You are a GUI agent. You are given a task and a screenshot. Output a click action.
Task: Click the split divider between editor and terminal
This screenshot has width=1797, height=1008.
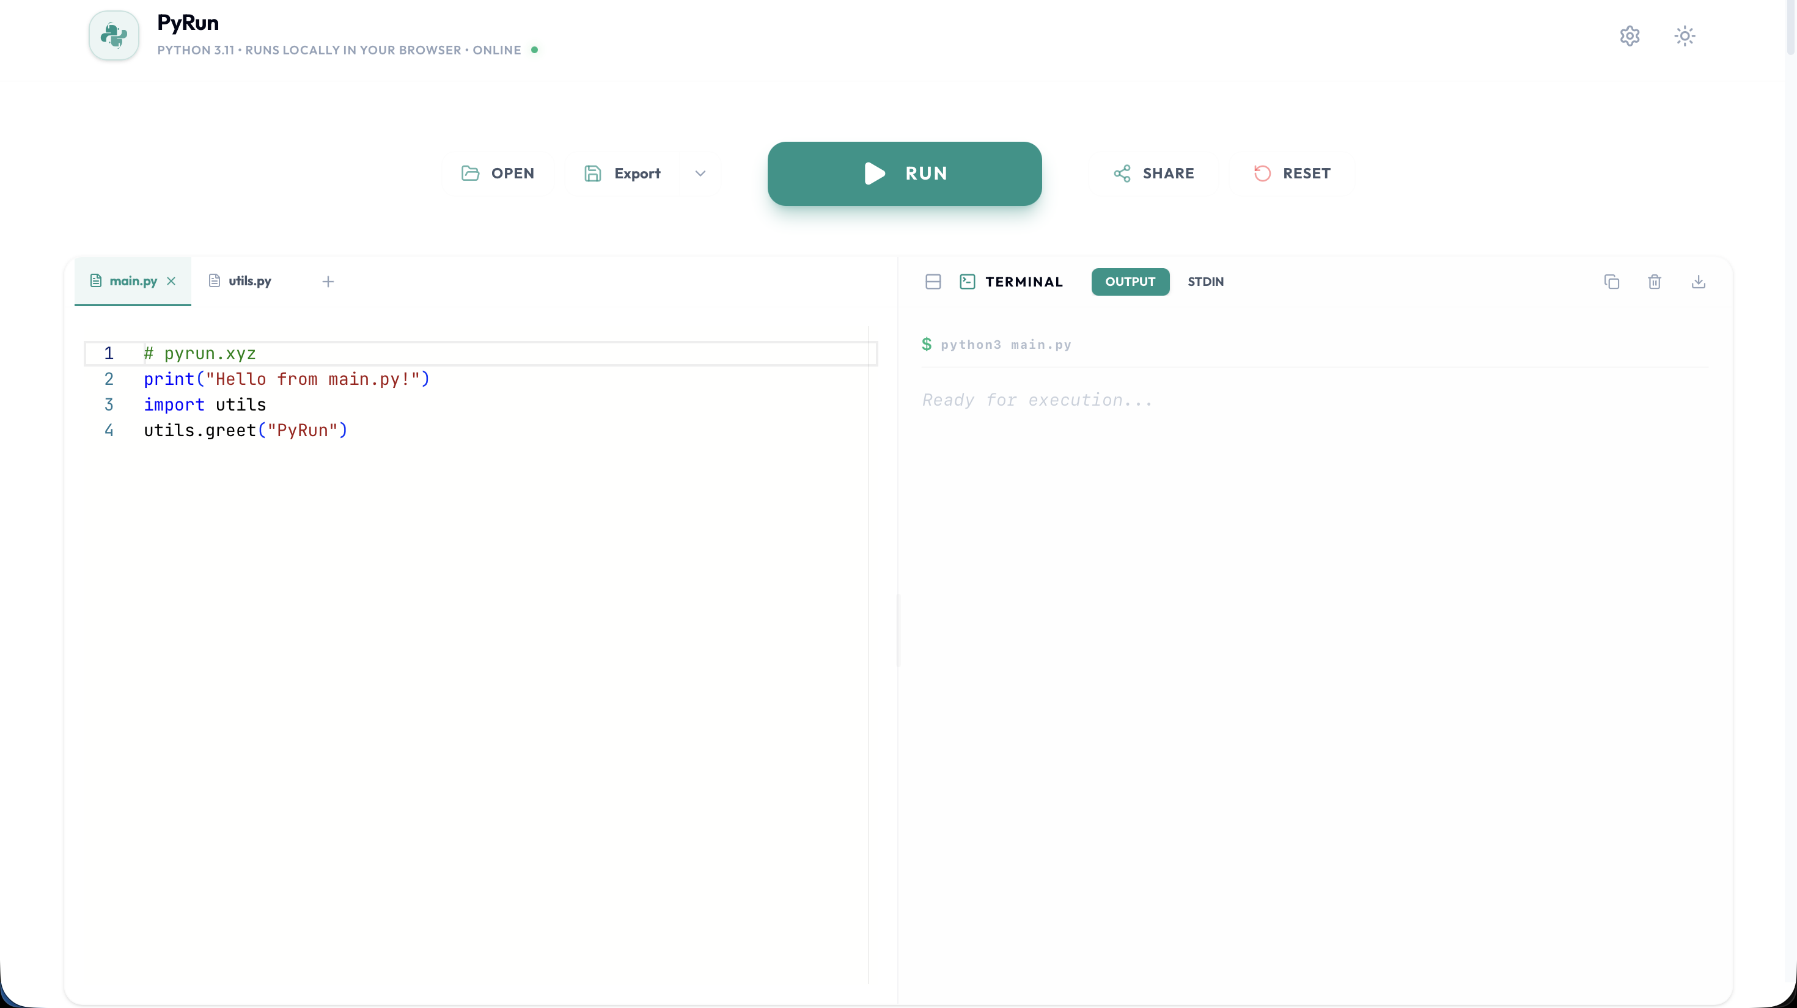click(898, 631)
